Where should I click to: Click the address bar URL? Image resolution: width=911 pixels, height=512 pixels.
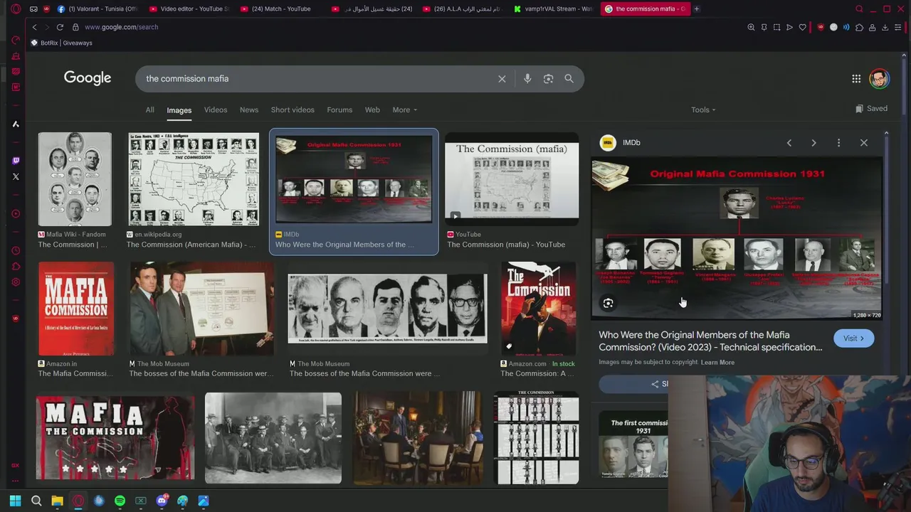(x=121, y=27)
